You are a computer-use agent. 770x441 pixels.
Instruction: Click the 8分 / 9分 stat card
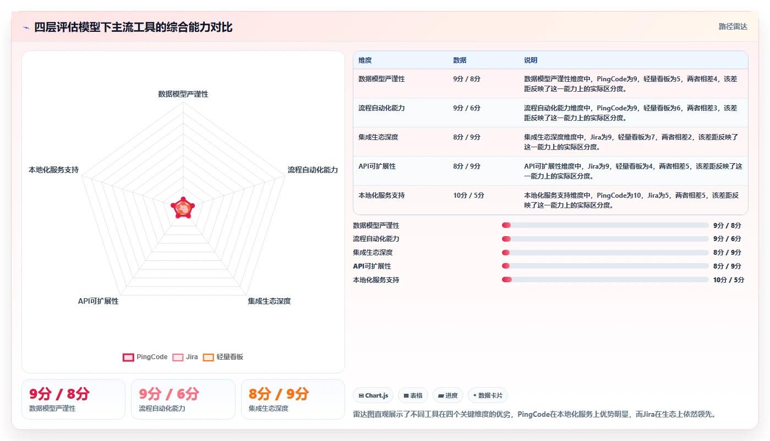click(293, 399)
